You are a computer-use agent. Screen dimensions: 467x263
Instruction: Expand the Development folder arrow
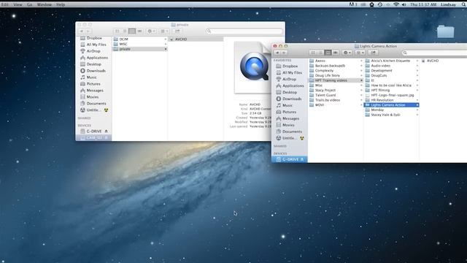417,71
